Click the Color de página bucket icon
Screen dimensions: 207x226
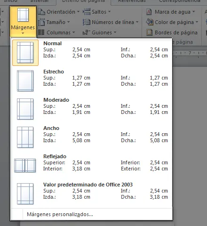click(150, 22)
